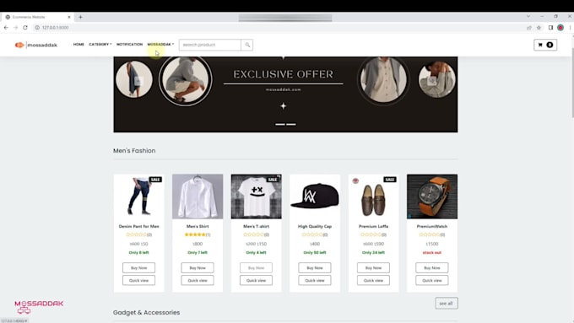Viewport: 574px width, 323px height.
Task: Click the address bar URL
Action: 55,28
